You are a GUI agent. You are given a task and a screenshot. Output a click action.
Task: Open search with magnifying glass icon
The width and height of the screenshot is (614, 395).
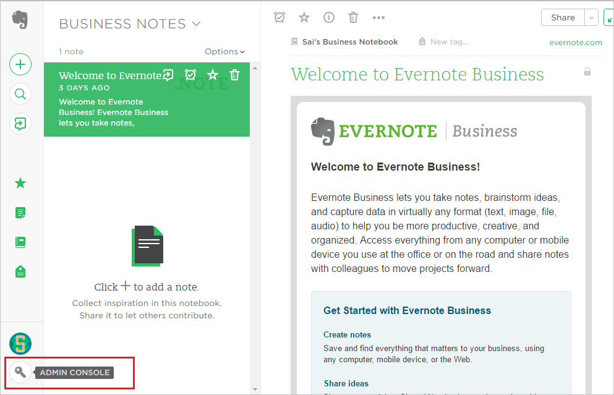20,94
